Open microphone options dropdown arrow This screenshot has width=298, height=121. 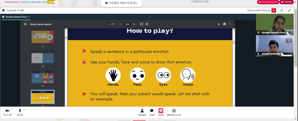point(24,110)
